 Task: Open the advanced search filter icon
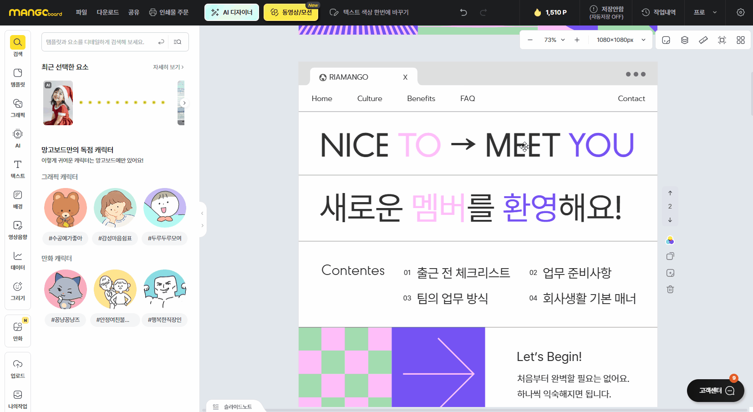point(178,42)
